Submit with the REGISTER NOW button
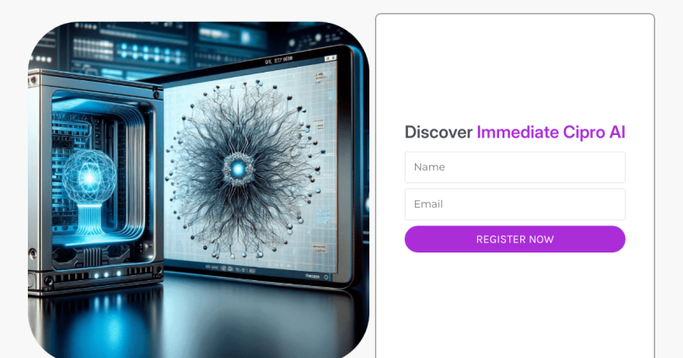The height and width of the screenshot is (358, 683). tap(515, 239)
